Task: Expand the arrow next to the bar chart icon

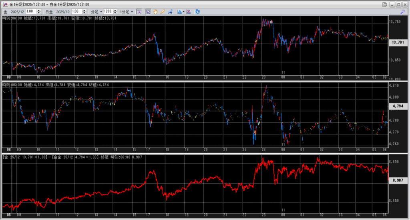Action: pyautogui.click(x=183, y=12)
